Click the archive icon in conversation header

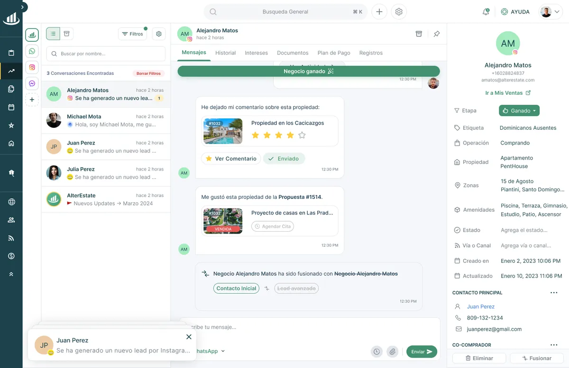(x=419, y=34)
